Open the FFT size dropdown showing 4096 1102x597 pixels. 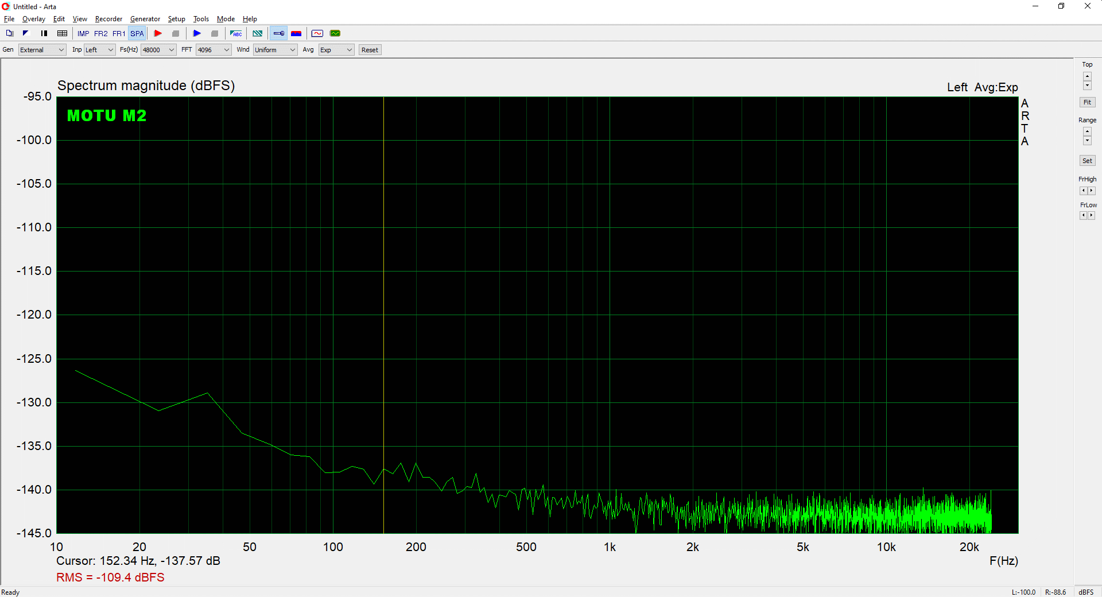point(214,50)
